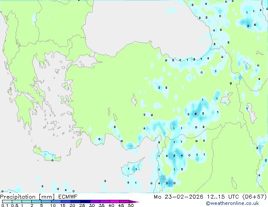Click legend scale label "10"
This screenshot has height=207, width=268.
point(53,205)
